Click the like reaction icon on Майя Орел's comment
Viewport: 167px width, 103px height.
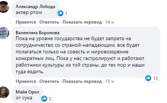pyautogui.click(x=44, y=99)
